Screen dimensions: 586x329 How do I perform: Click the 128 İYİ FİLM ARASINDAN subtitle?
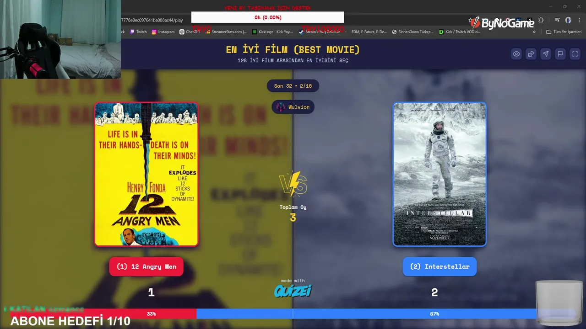[x=293, y=60]
